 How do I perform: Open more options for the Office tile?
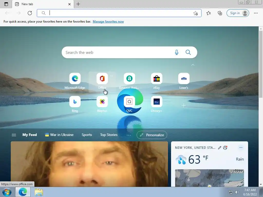coord(111,76)
